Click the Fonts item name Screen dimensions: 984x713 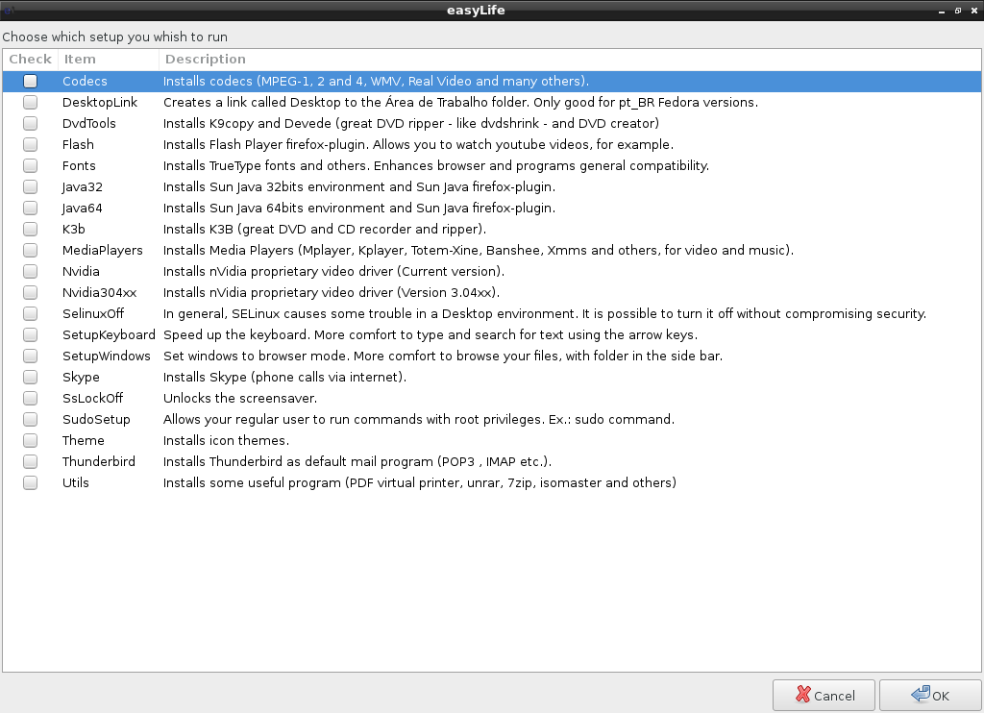pyautogui.click(x=79, y=165)
